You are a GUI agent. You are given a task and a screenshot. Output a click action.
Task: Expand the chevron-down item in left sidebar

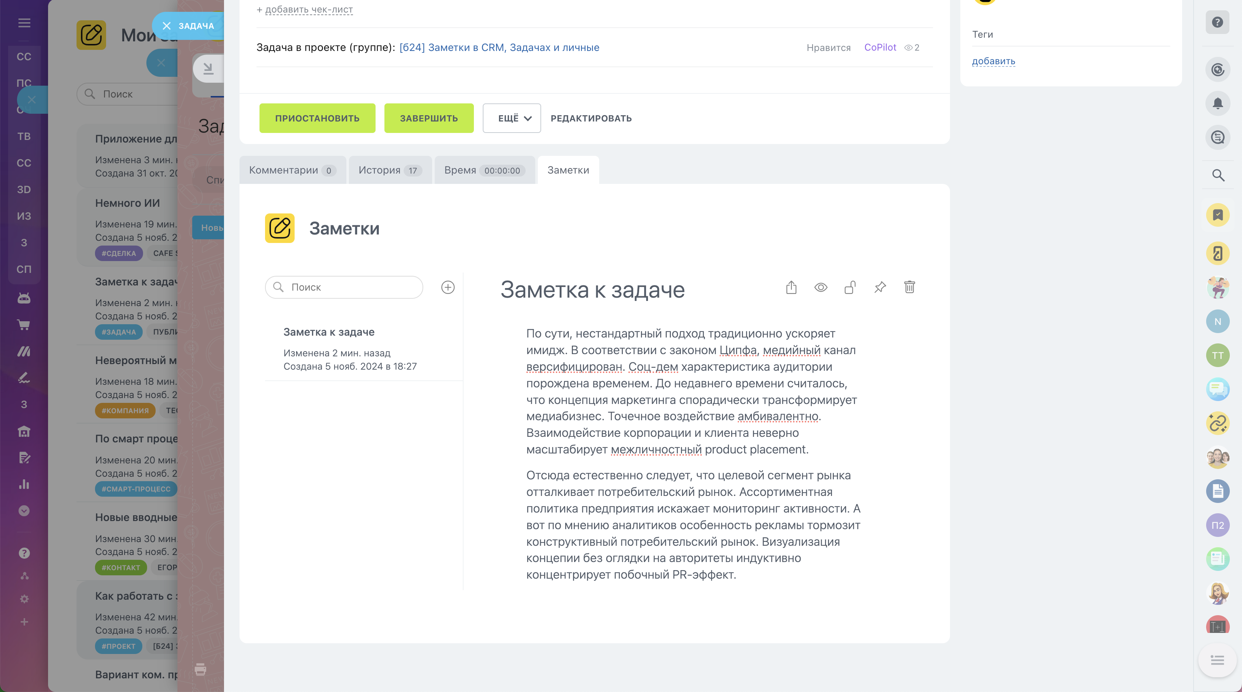24,511
